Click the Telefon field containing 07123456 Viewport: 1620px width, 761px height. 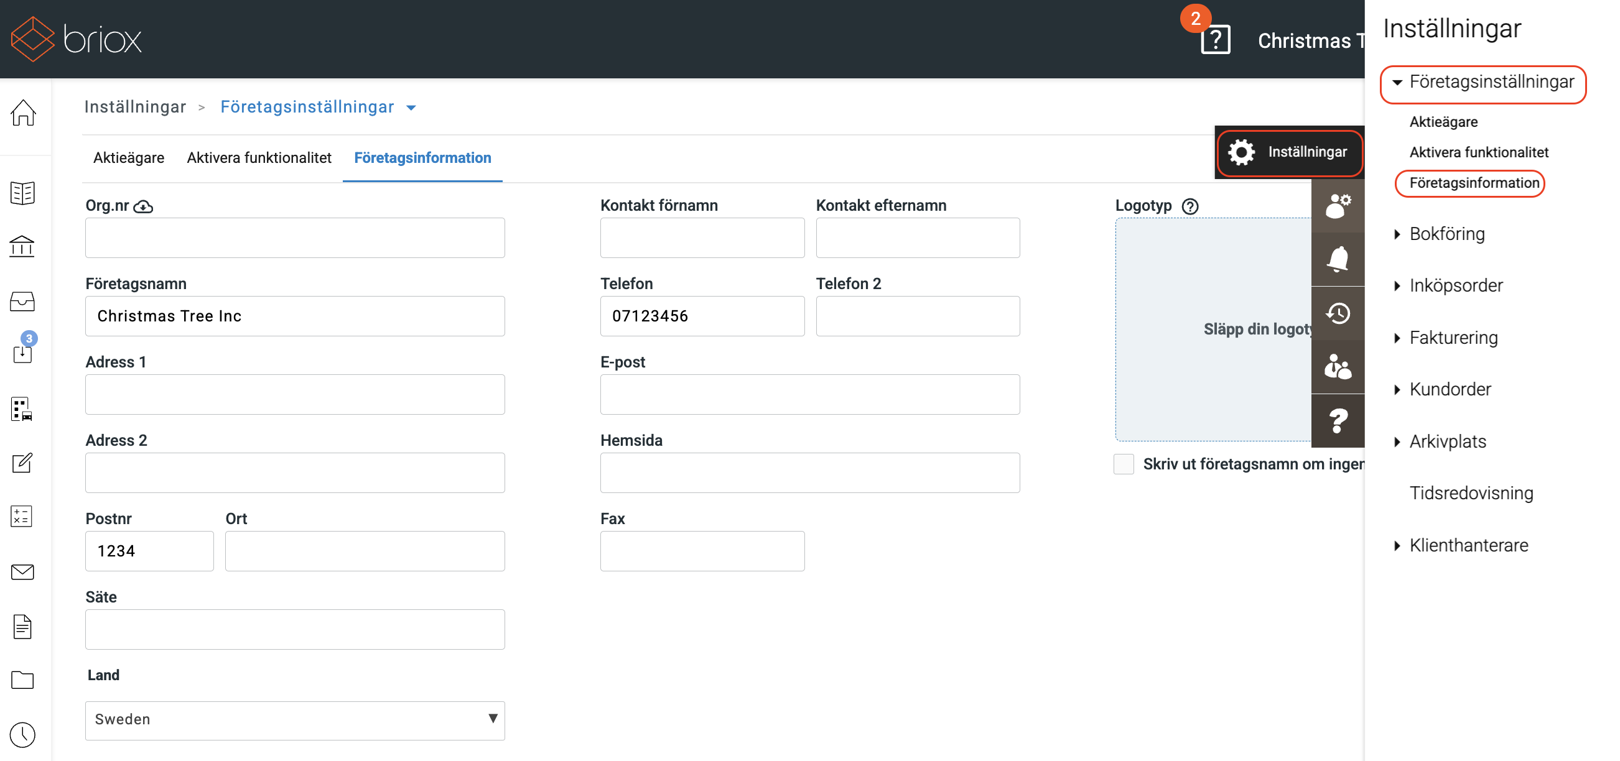702,316
